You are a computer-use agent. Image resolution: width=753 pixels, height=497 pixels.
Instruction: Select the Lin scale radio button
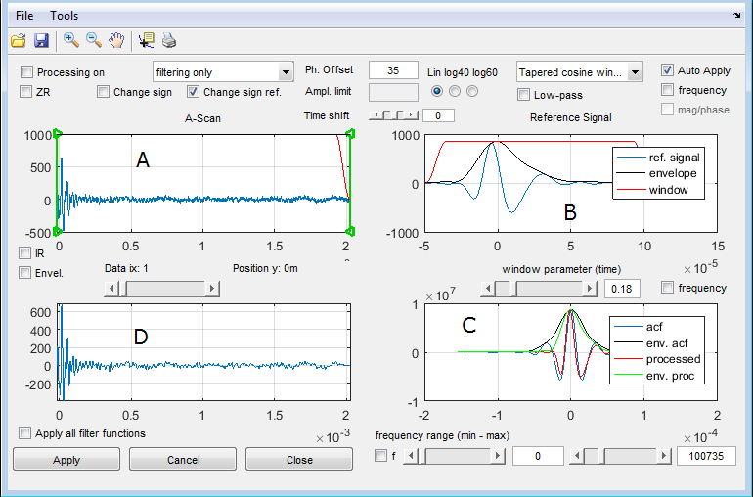point(437,91)
